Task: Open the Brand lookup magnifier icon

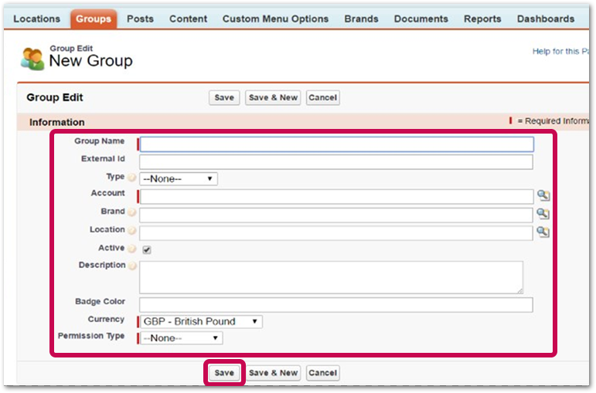Action: (543, 214)
